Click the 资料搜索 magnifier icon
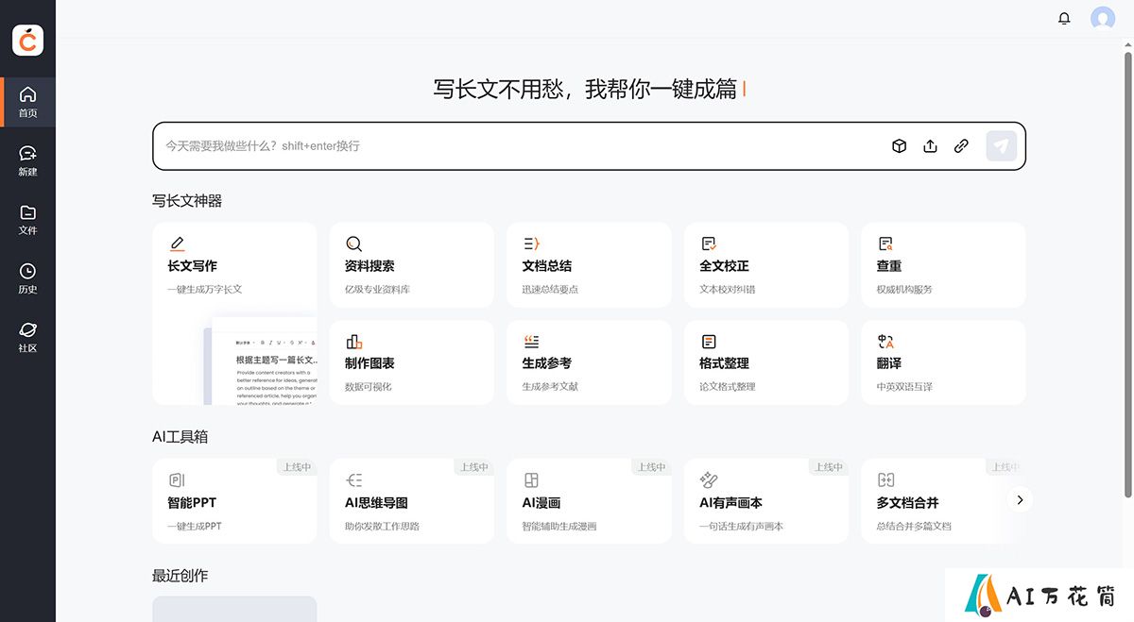 [x=353, y=244]
